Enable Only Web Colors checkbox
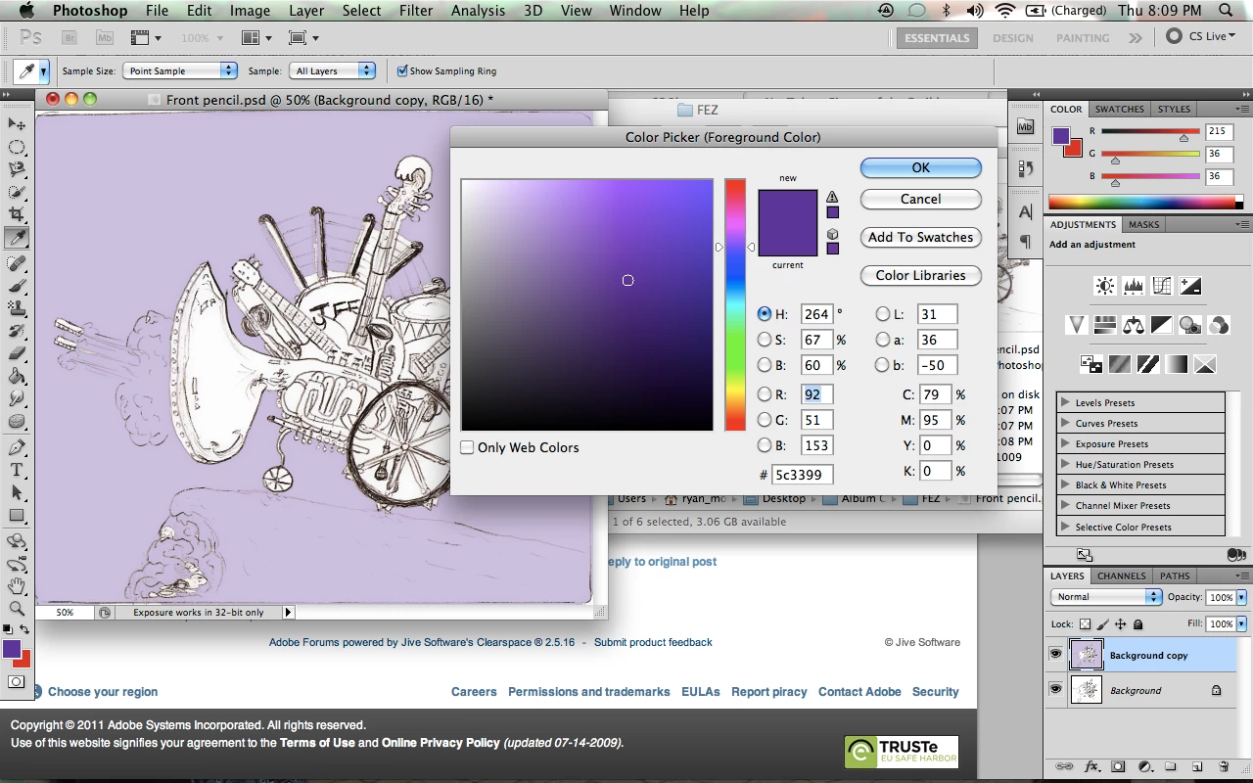This screenshot has height=783, width=1253. [x=467, y=447]
